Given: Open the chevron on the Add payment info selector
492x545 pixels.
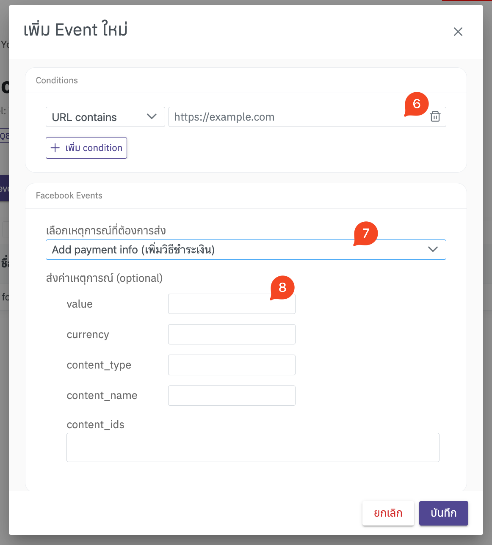Looking at the screenshot, I should [x=433, y=250].
